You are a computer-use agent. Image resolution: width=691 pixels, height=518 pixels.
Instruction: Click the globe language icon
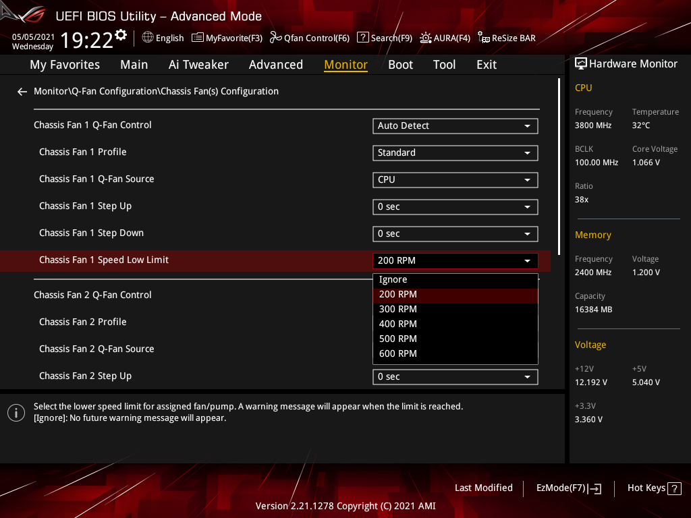tap(148, 38)
